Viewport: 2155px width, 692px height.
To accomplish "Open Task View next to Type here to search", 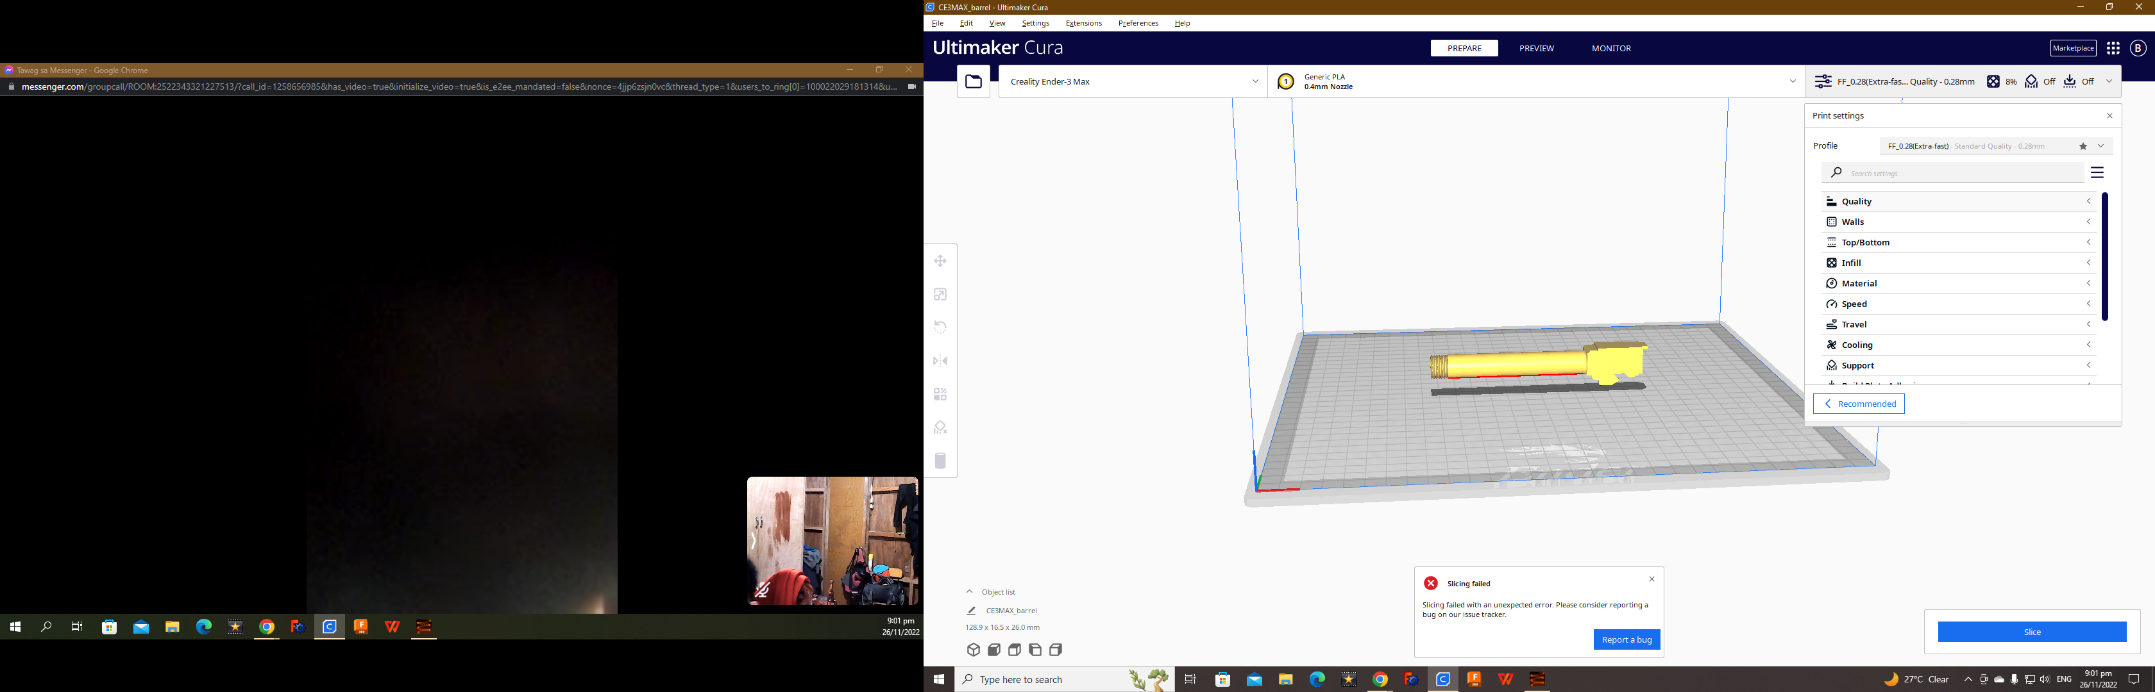I will [x=1190, y=679].
